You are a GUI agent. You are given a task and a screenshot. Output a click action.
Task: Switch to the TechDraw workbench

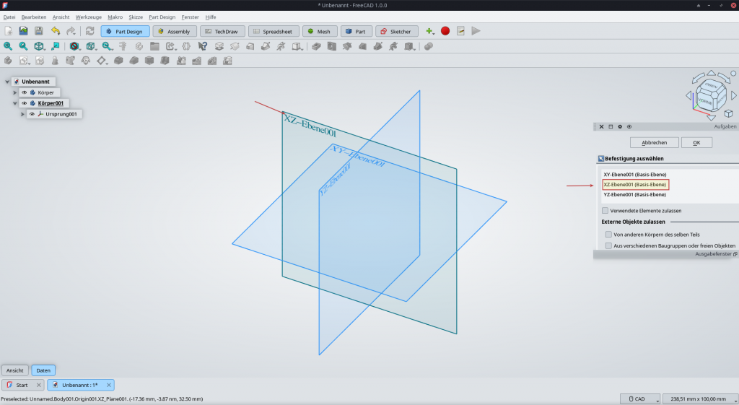[x=223, y=31]
